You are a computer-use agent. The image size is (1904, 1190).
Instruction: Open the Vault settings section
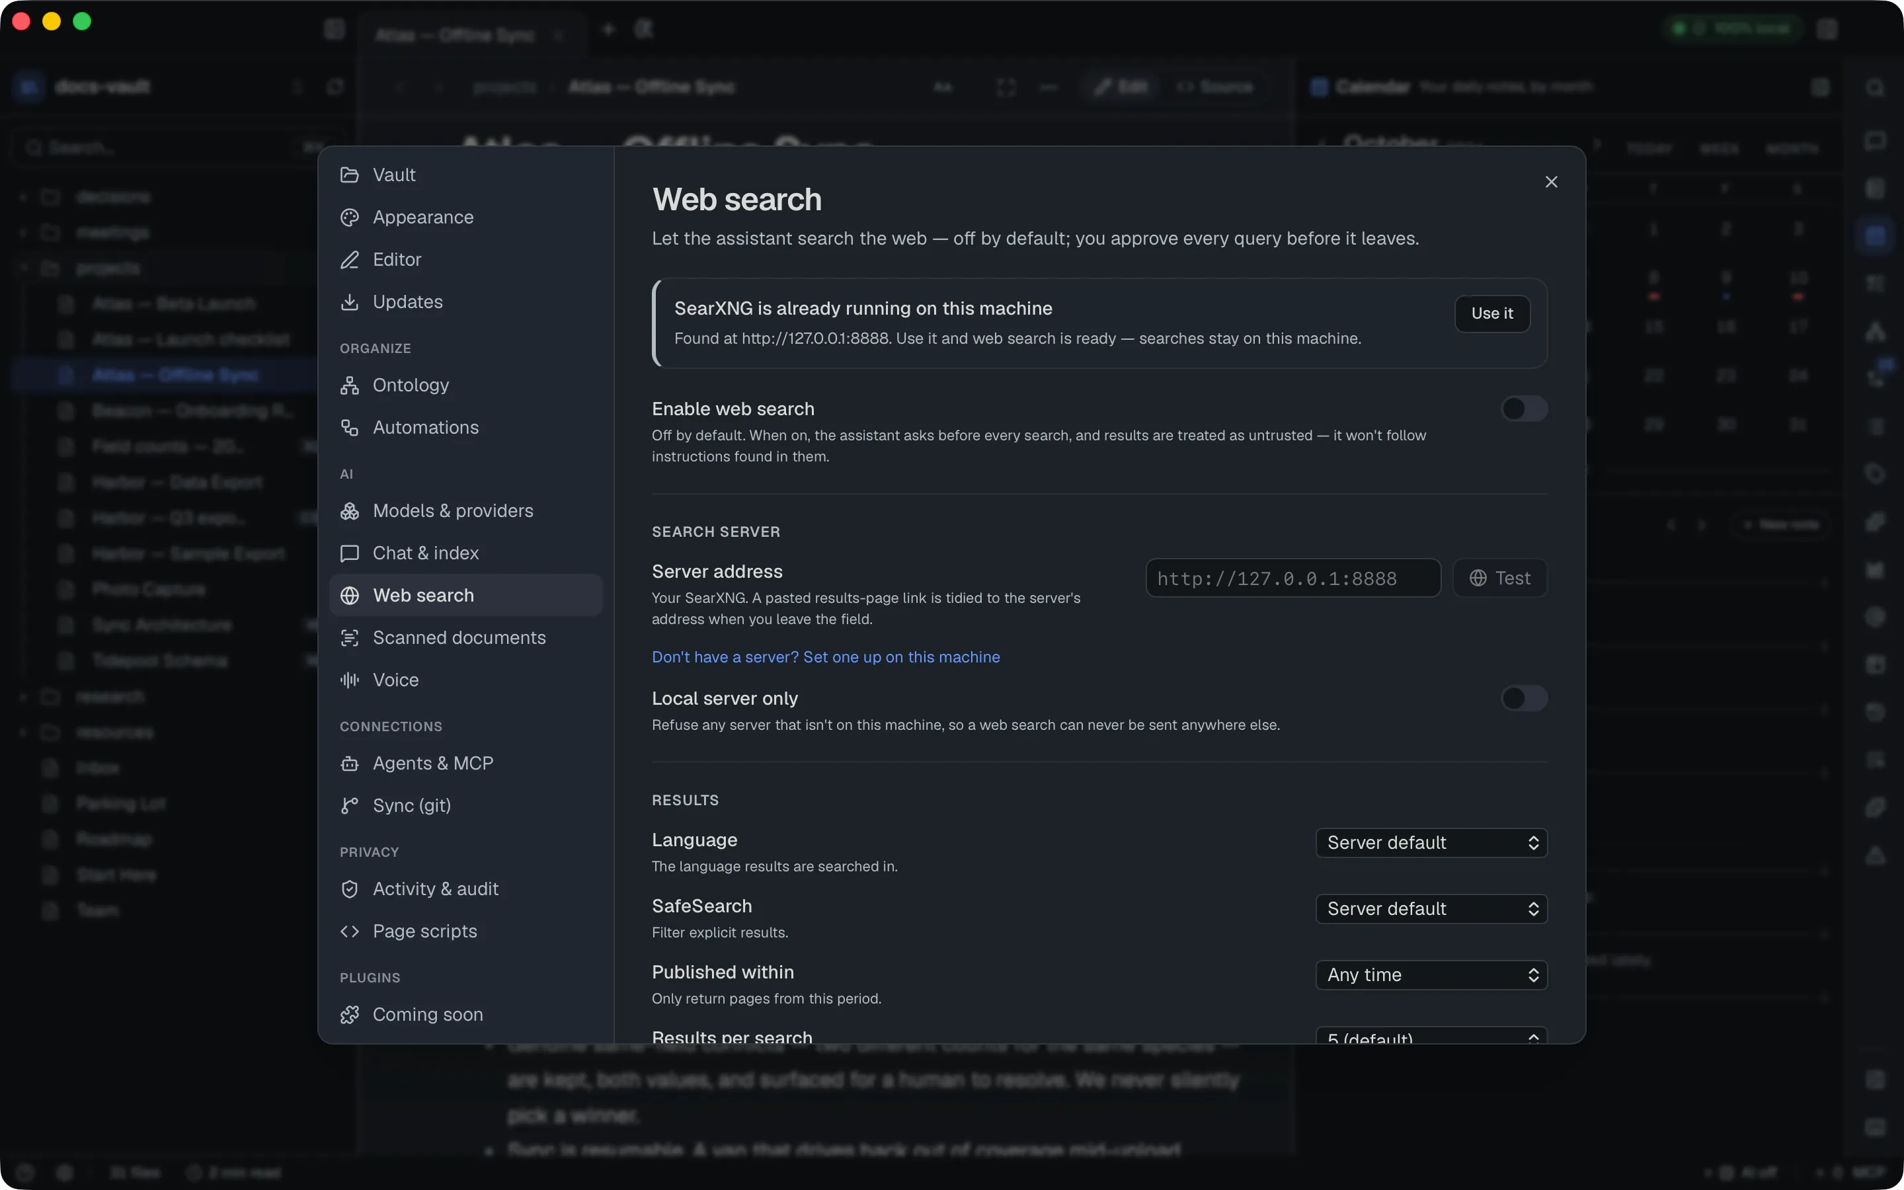click(466, 175)
